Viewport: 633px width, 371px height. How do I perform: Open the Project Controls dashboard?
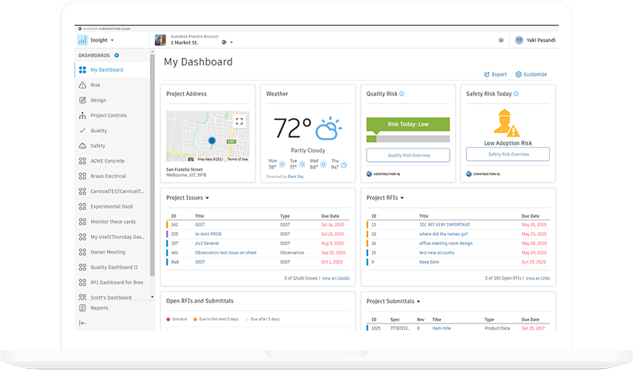pos(108,116)
